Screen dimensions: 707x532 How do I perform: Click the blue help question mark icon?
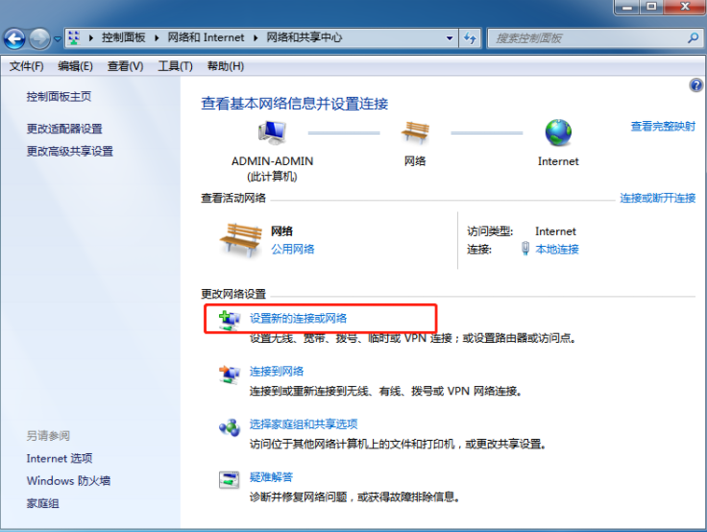click(x=696, y=85)
